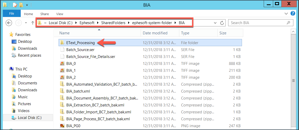Screen dimensions: 299x130
Task: Click the Back navigation arrow
Action: click(9, 23)
